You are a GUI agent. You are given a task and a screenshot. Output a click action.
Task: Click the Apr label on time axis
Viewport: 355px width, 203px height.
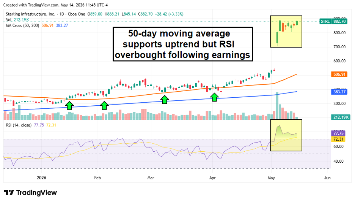click(x=212, y=178)
